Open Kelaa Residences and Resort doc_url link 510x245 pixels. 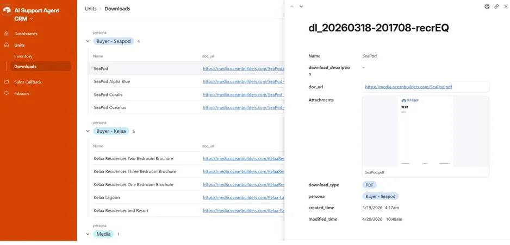point(244,211)
